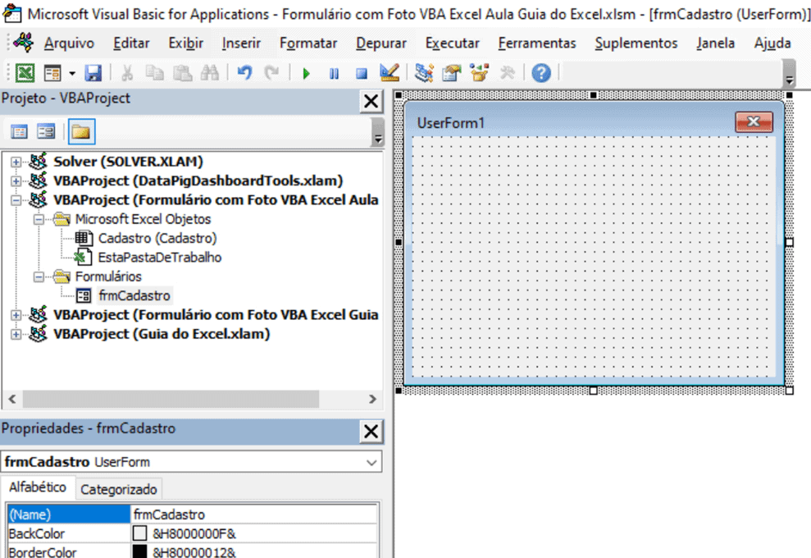
Task: Undo the last action
Action: click(244, 73)
